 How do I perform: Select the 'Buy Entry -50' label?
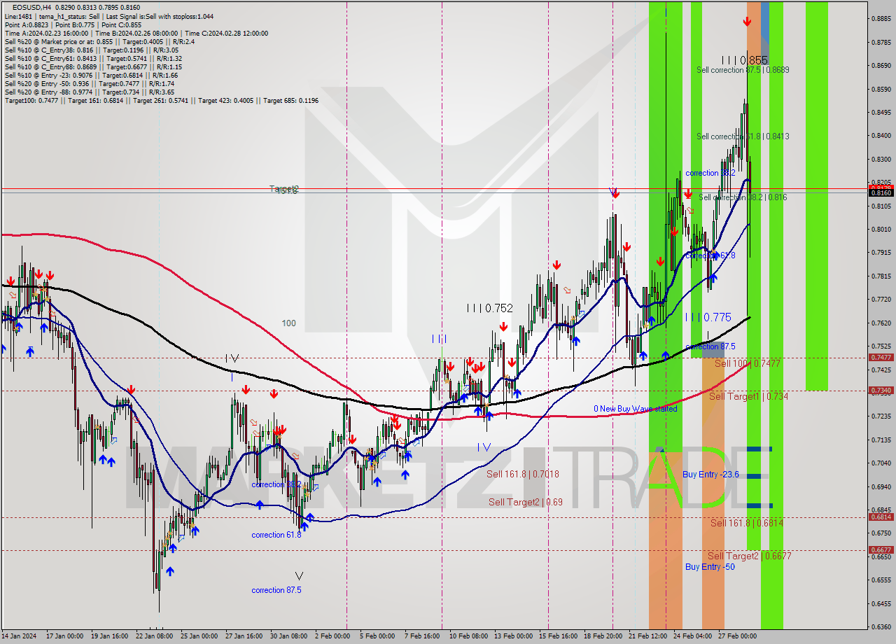coord(710,567)
